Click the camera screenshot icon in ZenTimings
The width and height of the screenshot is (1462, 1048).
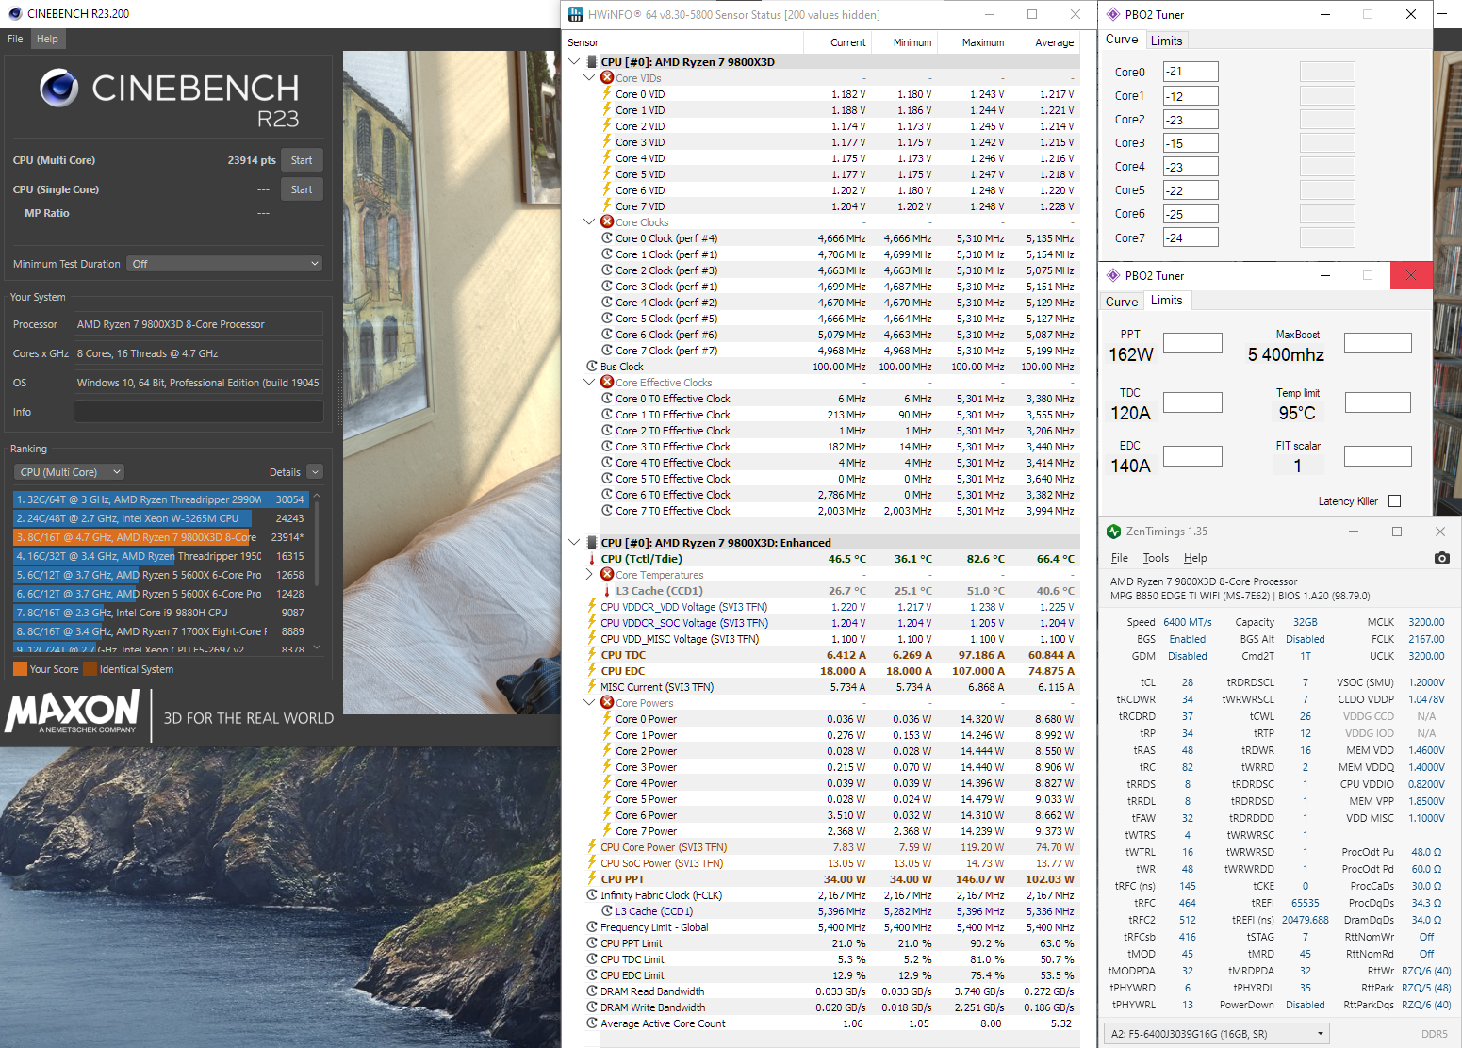1441,558
